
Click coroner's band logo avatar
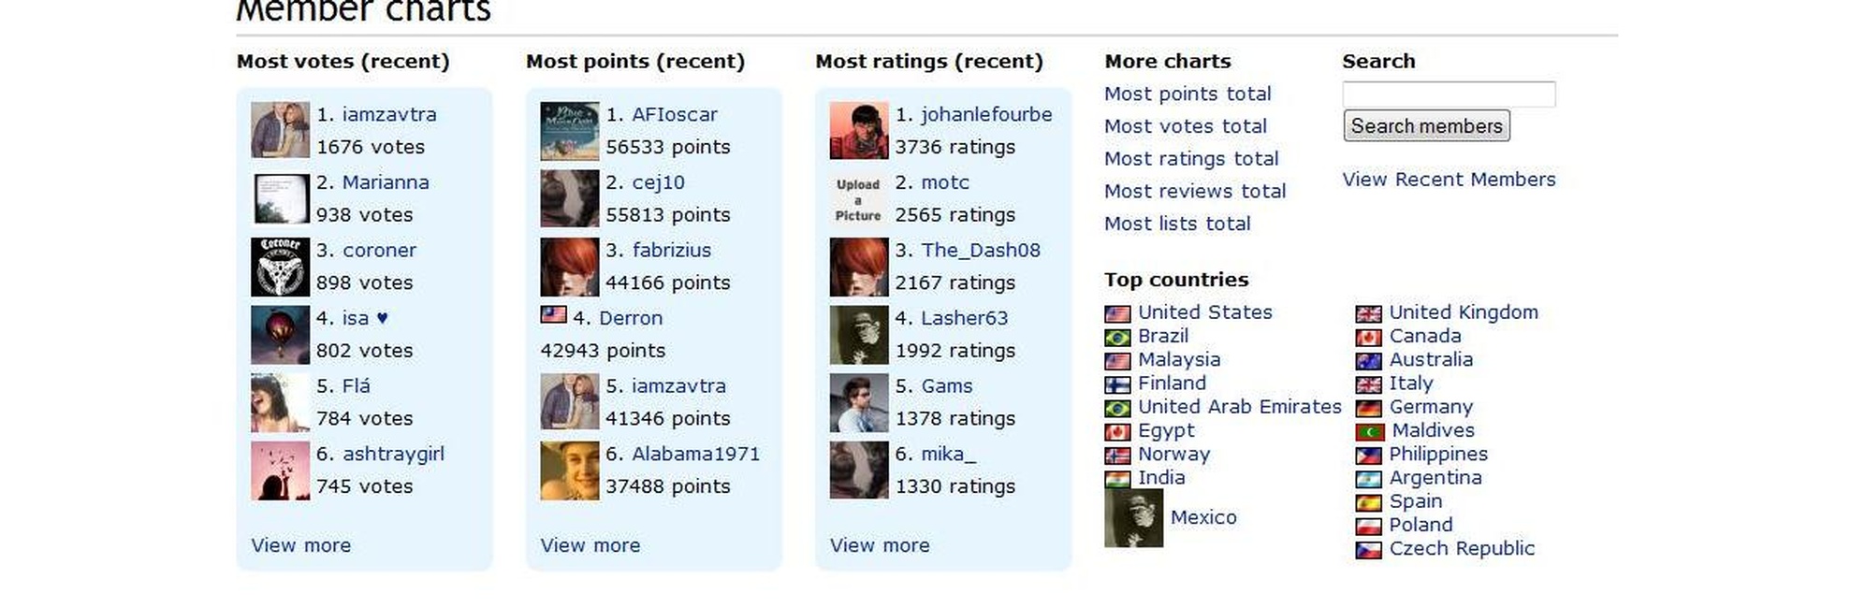click(280, 267)
